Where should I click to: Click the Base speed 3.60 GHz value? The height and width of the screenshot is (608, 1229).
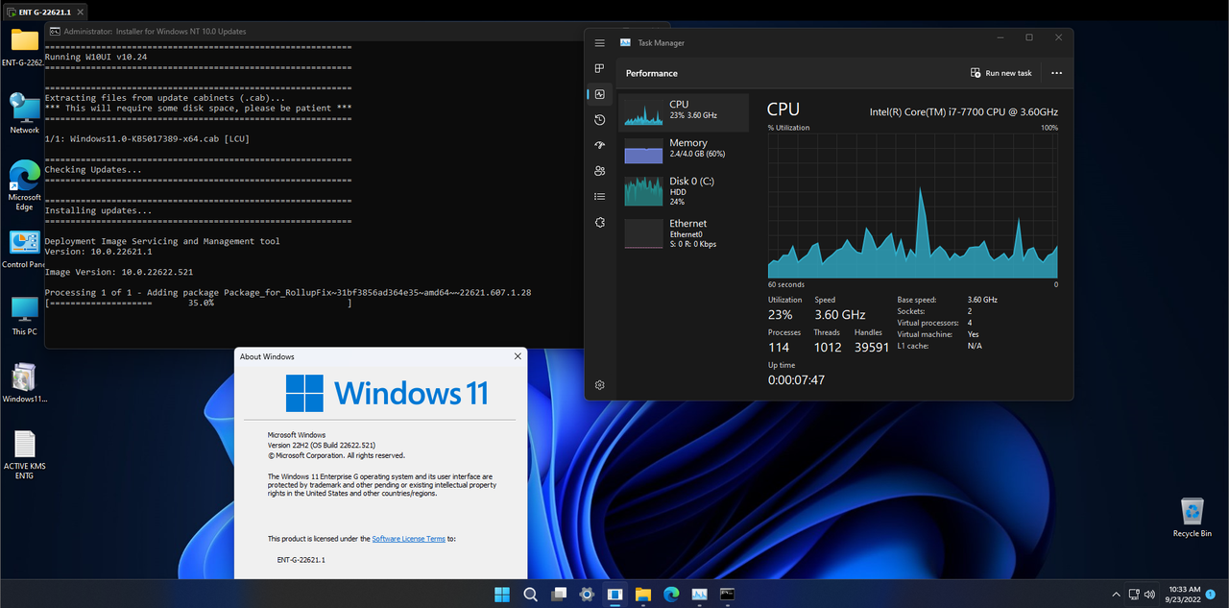click(x=982, y=300)
